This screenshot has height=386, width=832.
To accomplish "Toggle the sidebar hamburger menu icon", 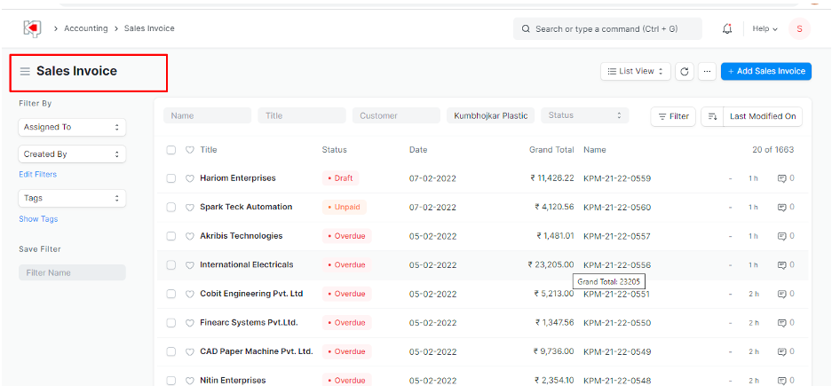I will pos(25,72).
